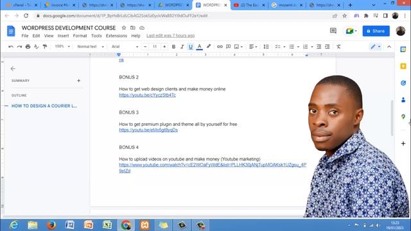411x231 pixels.
Task: Open the Tasks side panel icon
Action: (403, 83)
